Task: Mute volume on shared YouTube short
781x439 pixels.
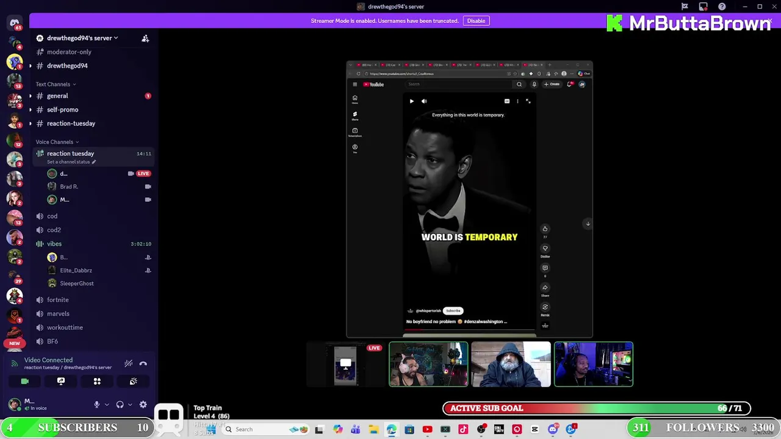Action: click(424, 101)
